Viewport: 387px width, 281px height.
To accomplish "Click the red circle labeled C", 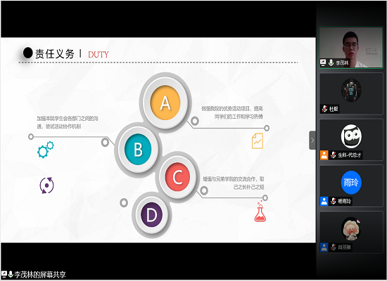I will 177,177.
